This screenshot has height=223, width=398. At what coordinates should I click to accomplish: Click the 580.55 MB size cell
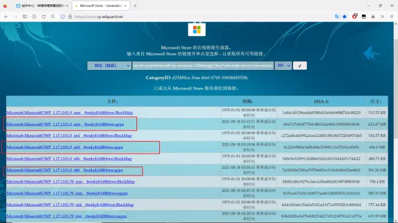pyautogui.click(x=377, y=193)
